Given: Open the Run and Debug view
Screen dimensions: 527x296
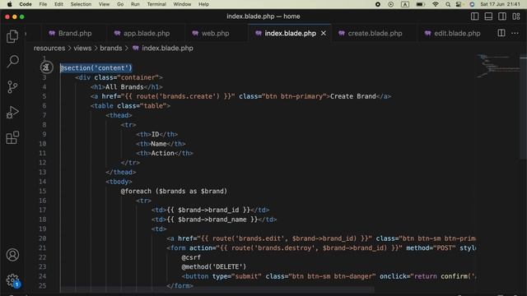Looking at the screenshot, I should click(x=12, y=113).
